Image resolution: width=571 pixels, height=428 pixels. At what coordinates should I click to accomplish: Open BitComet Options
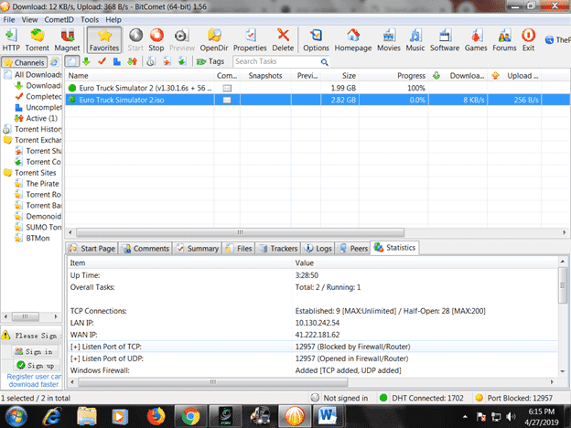(316, 40)
